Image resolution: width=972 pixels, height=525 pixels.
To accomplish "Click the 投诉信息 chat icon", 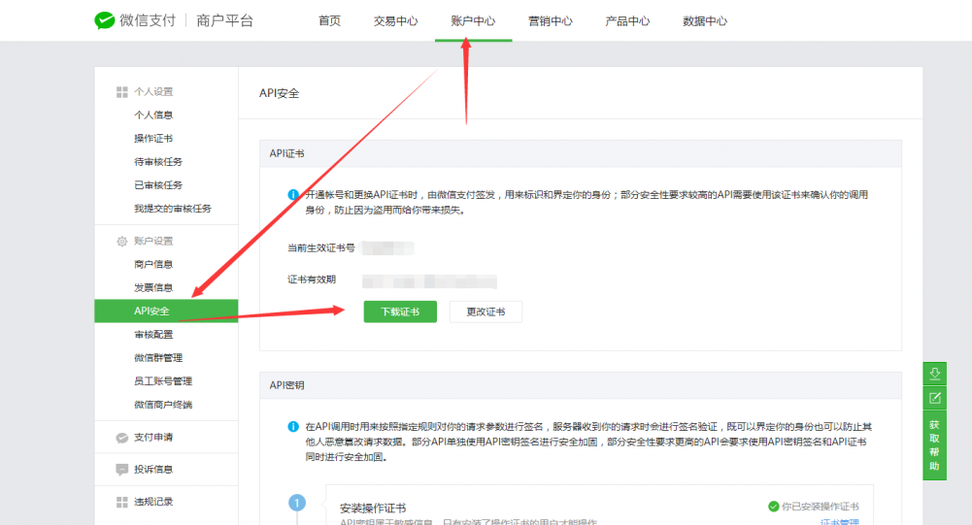I will (122, 470).
